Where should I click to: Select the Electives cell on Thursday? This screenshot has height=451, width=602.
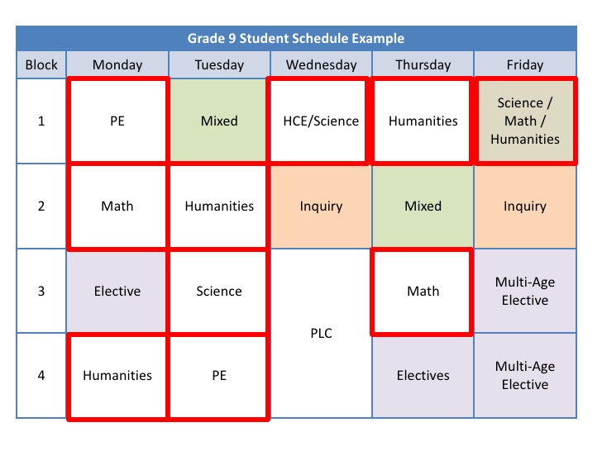coord(423,375)
